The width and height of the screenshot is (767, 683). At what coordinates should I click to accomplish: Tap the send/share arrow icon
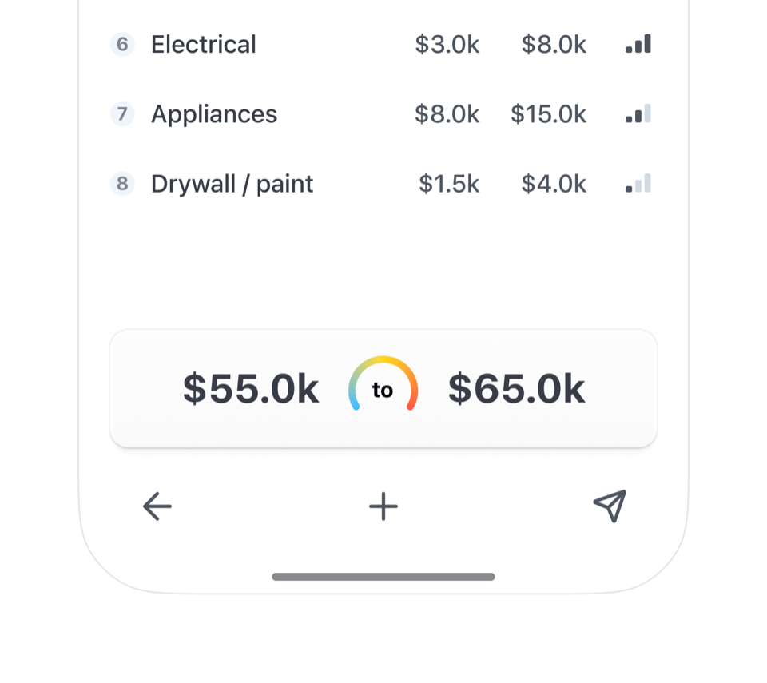(610, 506)
